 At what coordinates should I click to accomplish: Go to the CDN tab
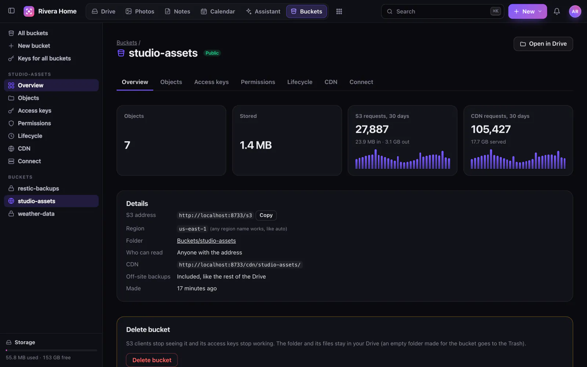(x=331, y=82)
